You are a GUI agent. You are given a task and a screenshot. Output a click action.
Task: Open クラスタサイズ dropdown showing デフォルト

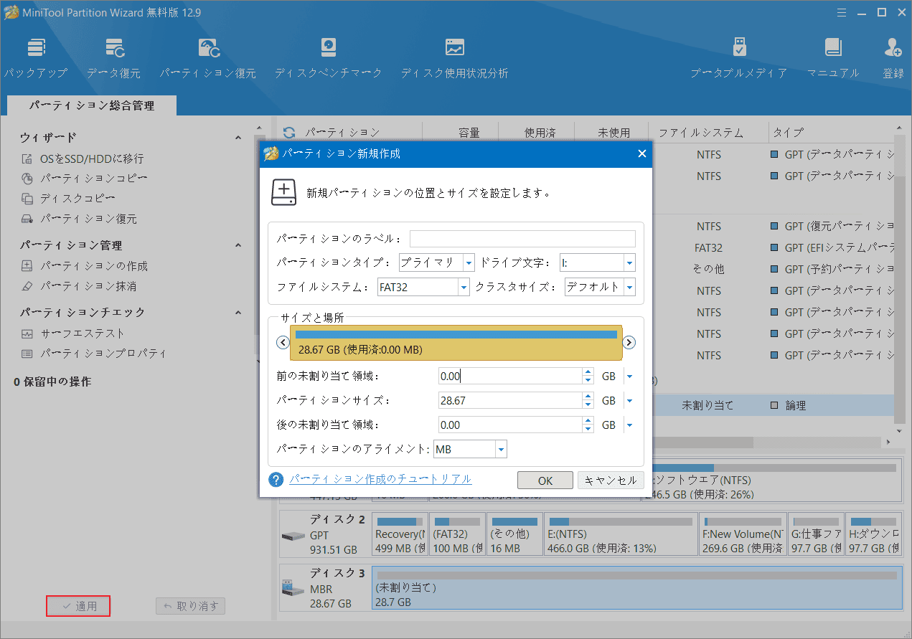coord(600,288)
